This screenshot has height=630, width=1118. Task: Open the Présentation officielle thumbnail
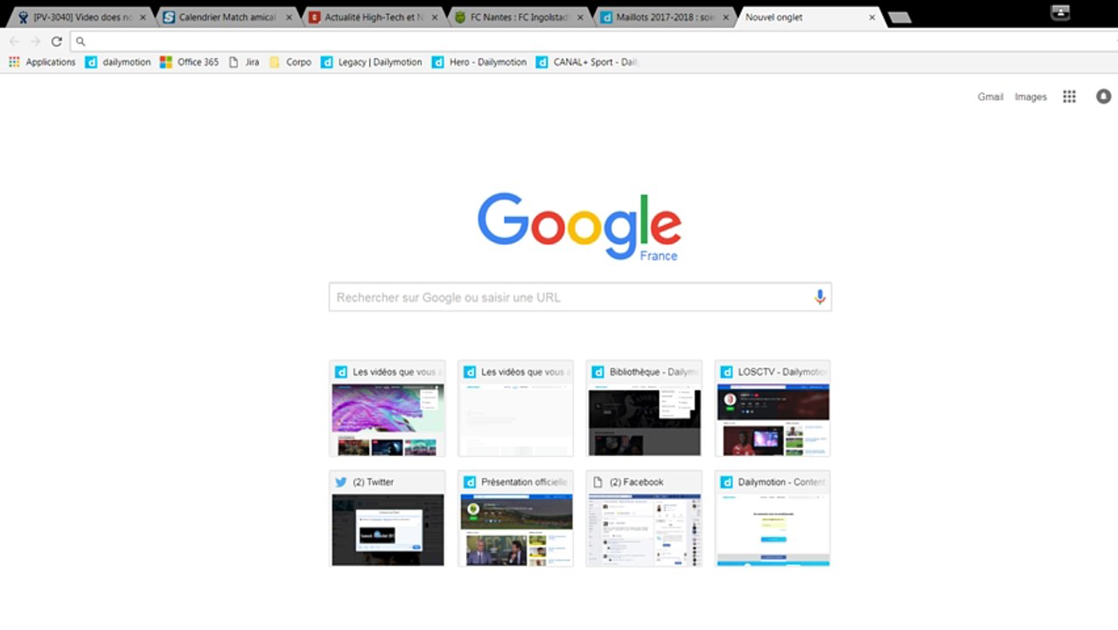(x=516, y=519)
